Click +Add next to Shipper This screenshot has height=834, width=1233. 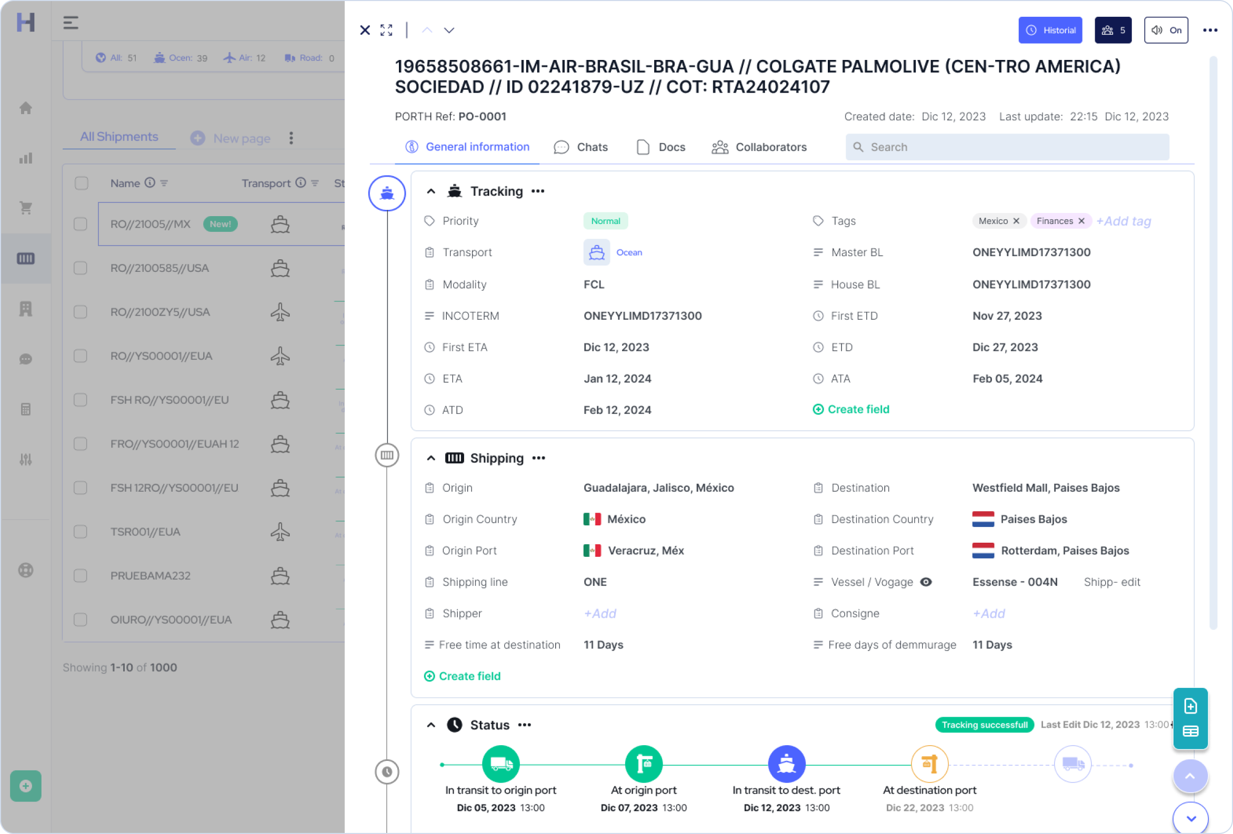coord(599,614)
